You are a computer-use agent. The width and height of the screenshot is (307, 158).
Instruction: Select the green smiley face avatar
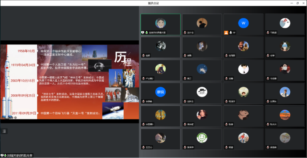pos(202,138)
